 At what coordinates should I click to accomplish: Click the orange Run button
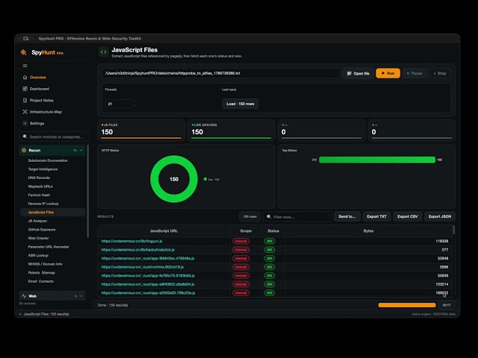[388, 73]
